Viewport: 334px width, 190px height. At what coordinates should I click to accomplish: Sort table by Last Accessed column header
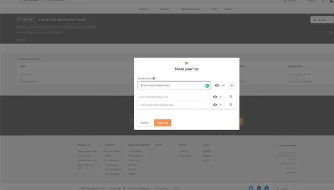pyautogui.click(x=295, y=66)
